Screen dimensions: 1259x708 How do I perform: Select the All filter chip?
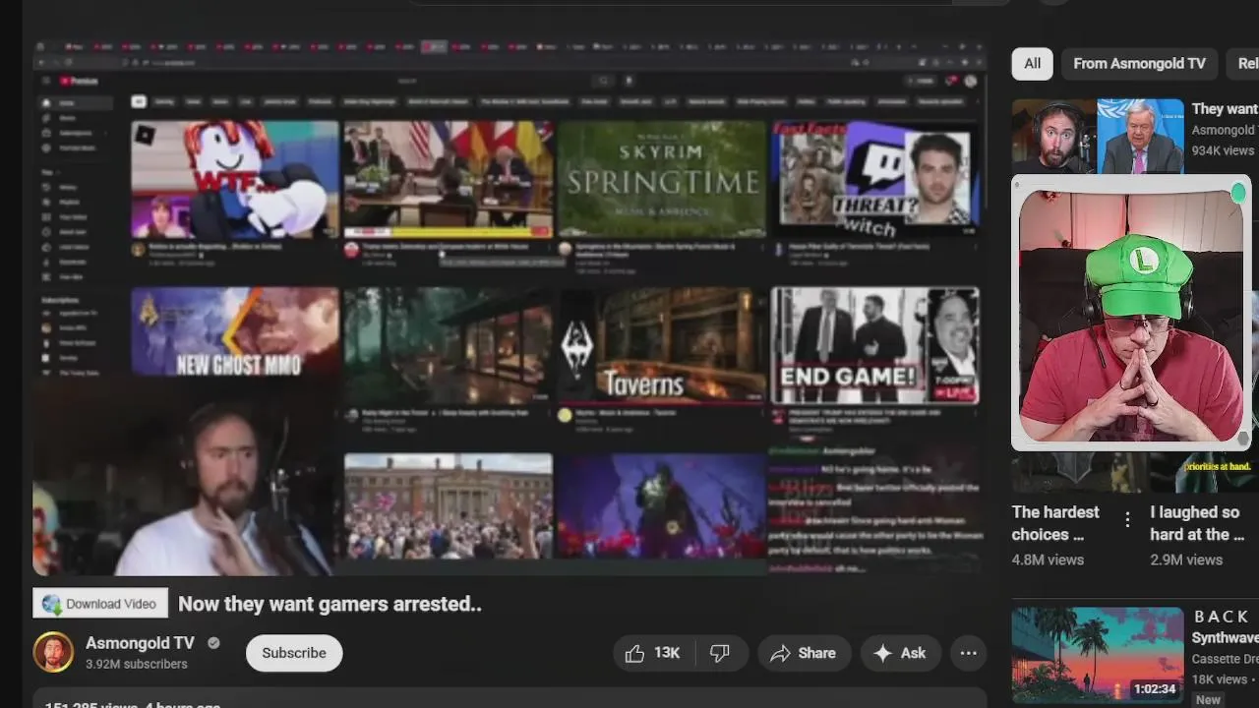tap(1032, 63)
